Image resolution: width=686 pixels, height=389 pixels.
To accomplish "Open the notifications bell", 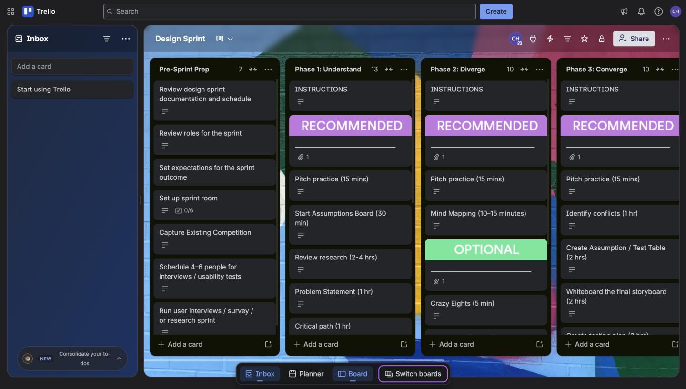I will (x=641, y=11).
